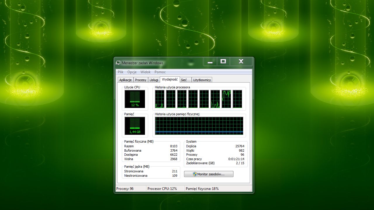Screen dimensions: 374x210
Task: Click 'Pamięć fizyczna: 18%' in the status bar
Action: click(202, 189)
